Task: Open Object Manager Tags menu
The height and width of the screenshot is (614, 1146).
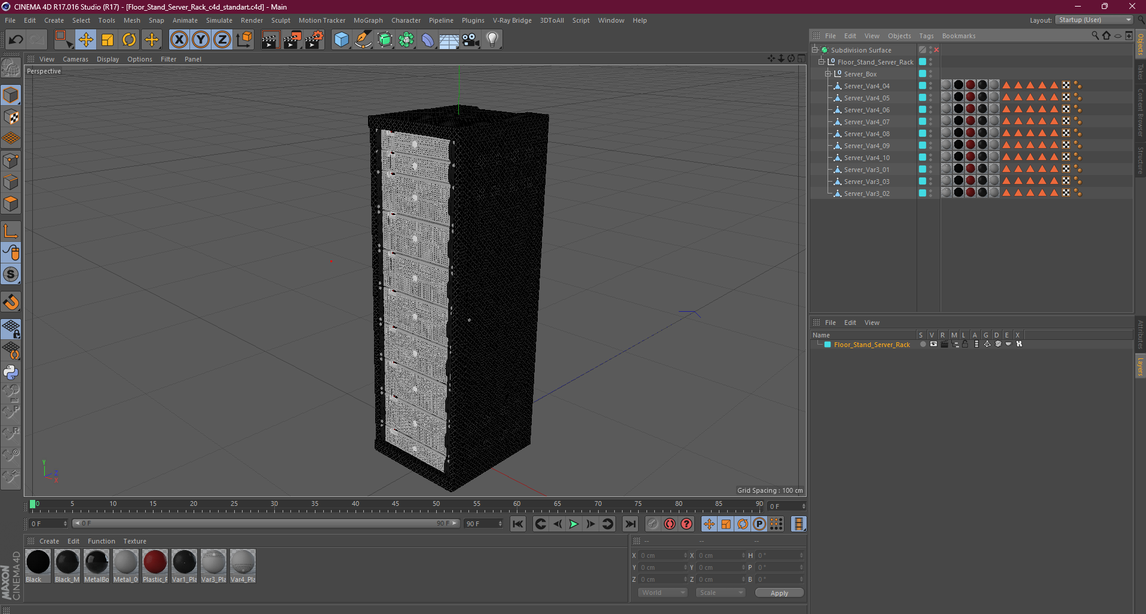Action: (x=926, y=36)
